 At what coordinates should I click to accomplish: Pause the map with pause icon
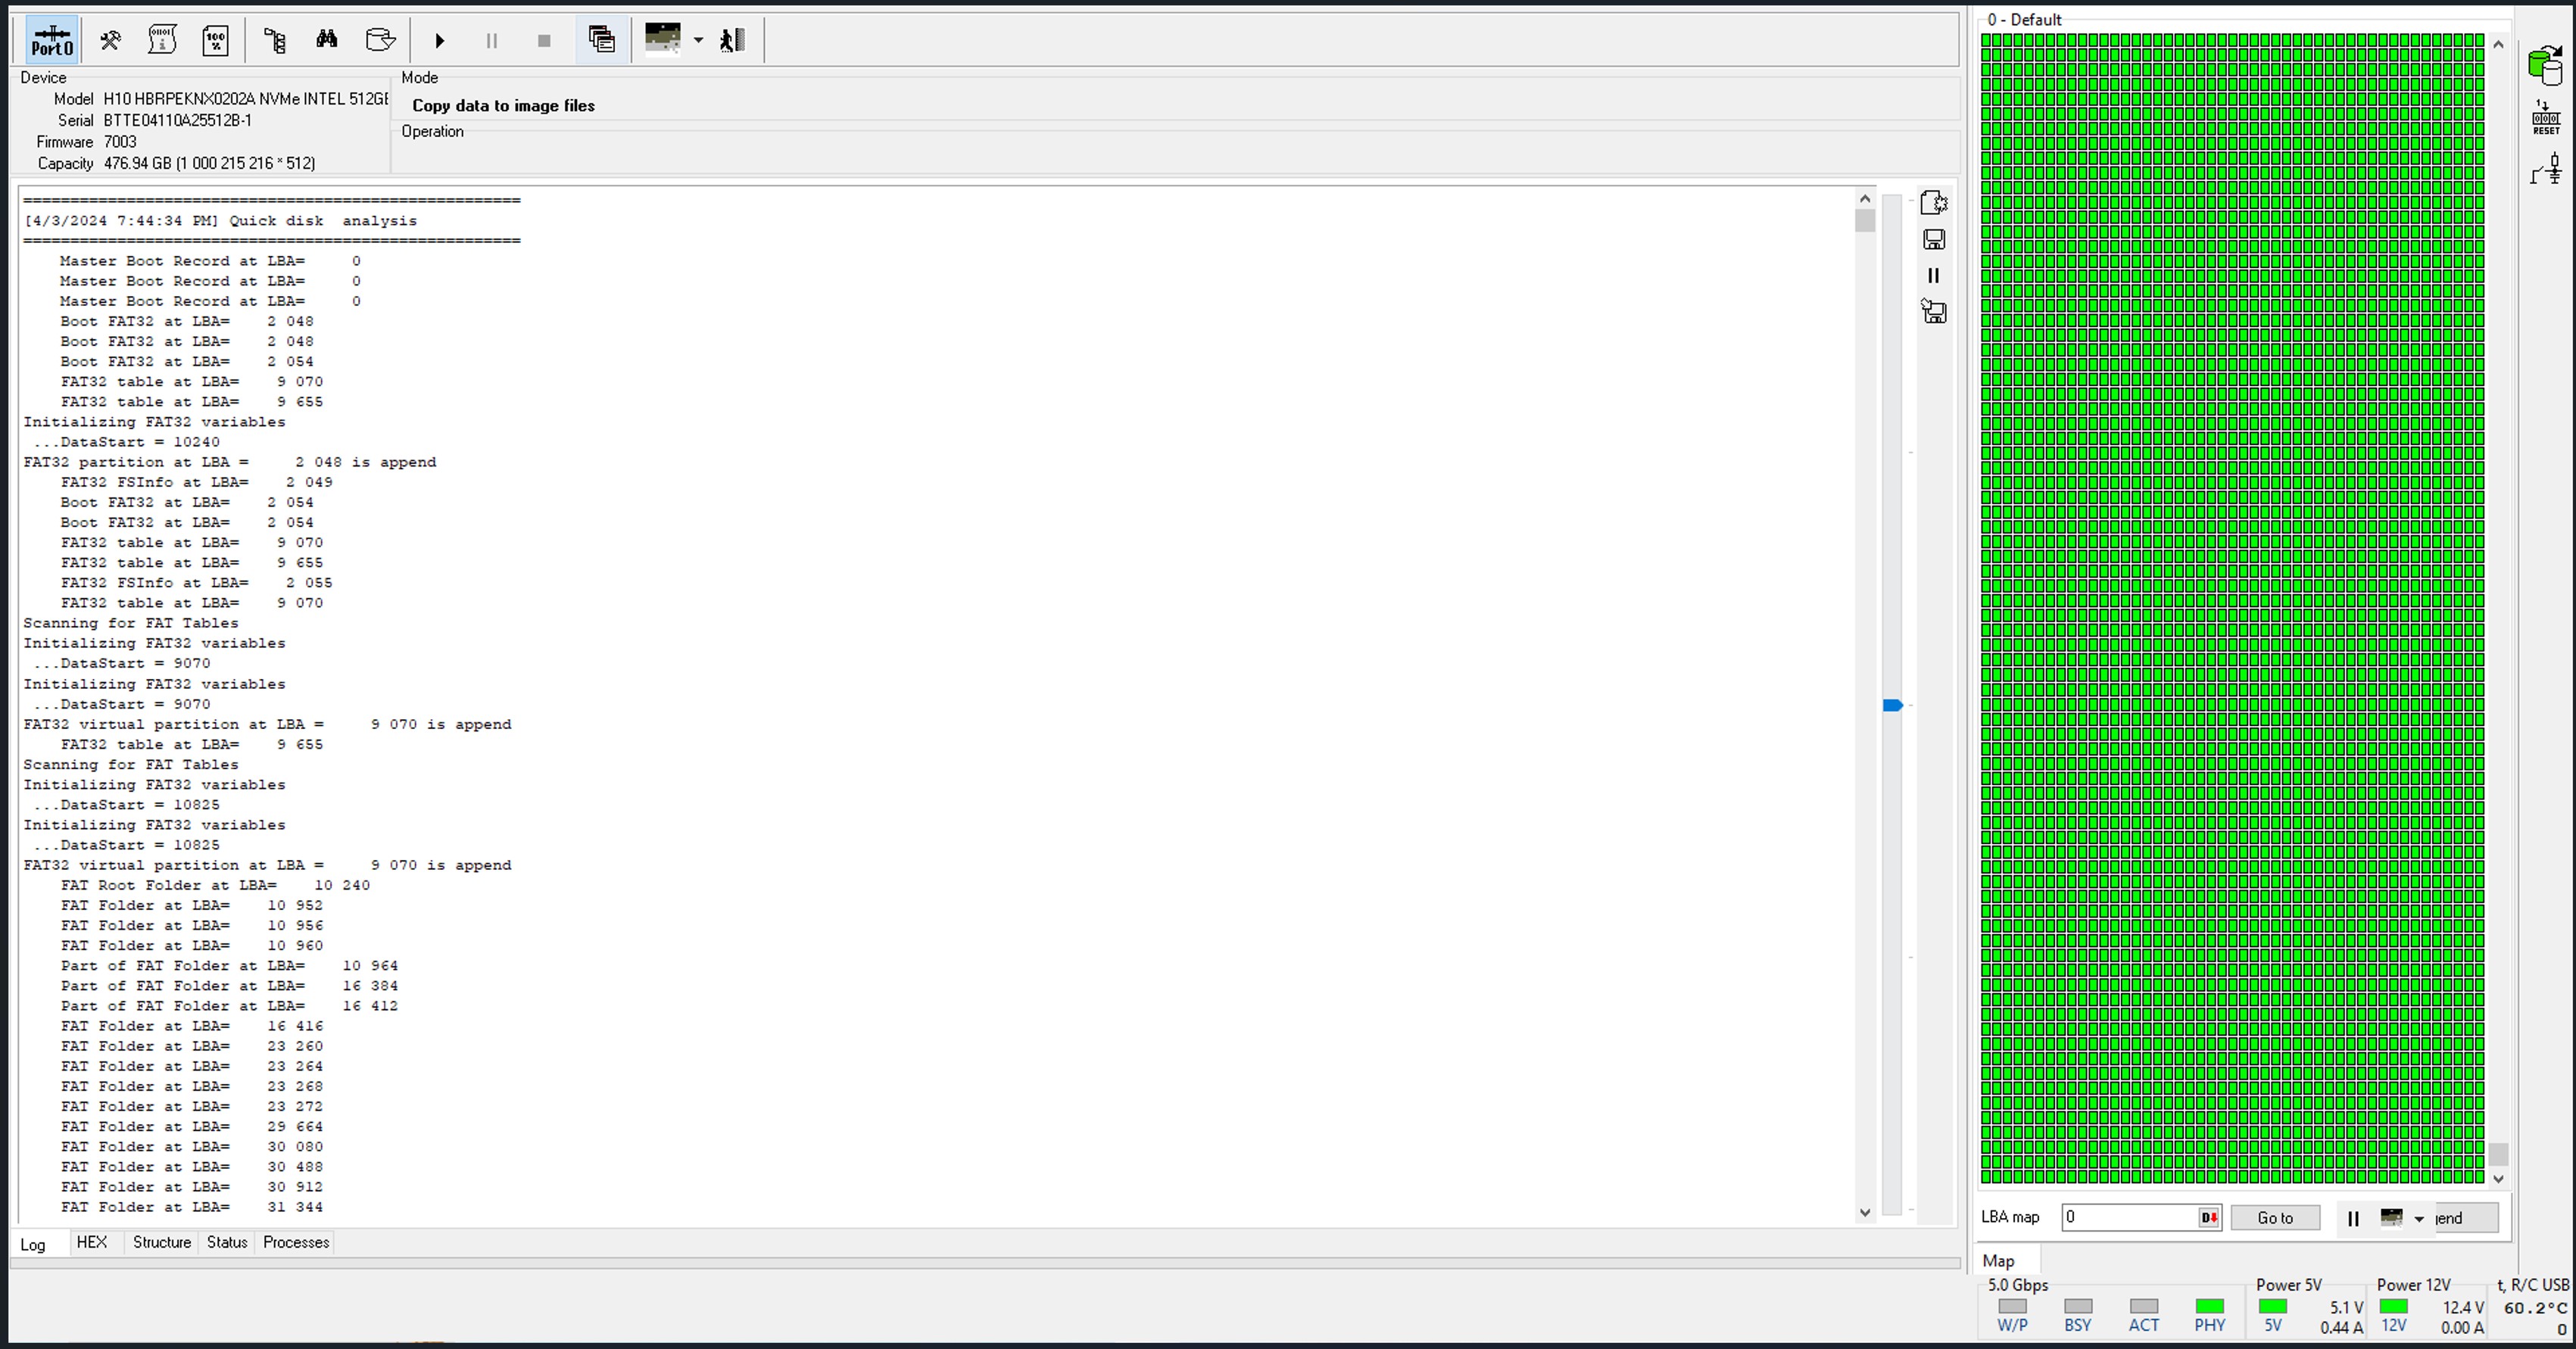pyautogui.click(x=2353, y=1218)
